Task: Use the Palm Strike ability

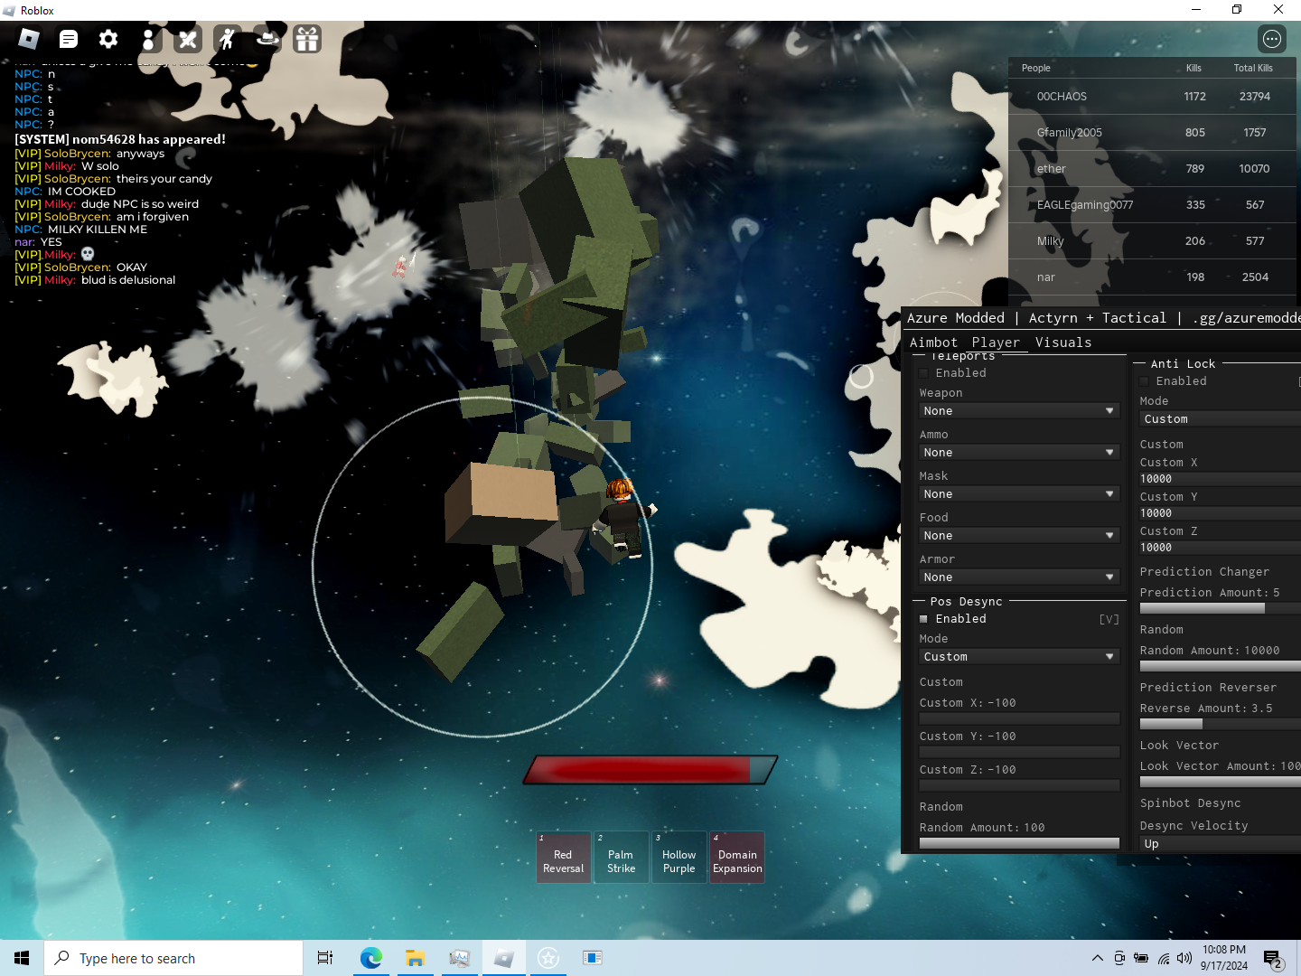Action: [x=621, y=857]
